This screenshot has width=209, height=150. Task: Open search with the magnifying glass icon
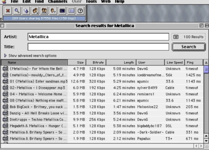(17, 11)
